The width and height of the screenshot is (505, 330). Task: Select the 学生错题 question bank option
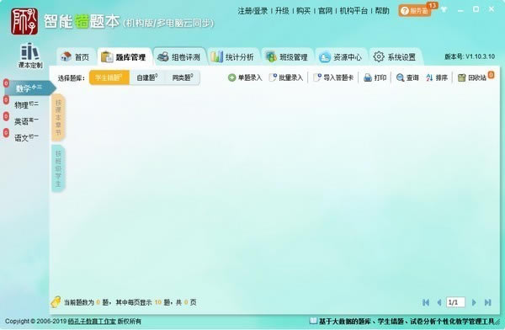pos(109,77)
